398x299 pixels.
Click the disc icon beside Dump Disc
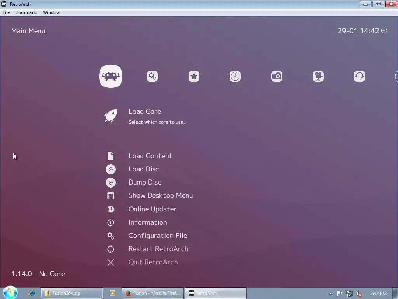tap(111, 183)
